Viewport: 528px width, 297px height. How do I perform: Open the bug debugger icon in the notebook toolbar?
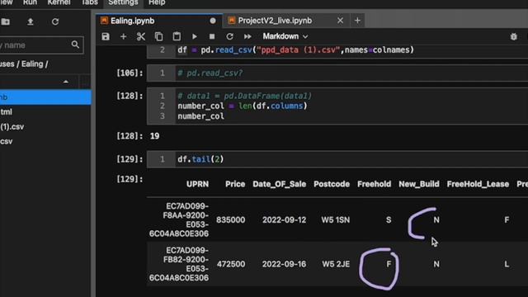pos(513,36)
